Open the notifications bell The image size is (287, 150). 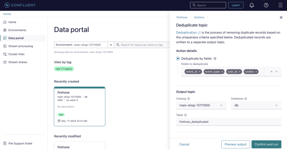point(252,5)
